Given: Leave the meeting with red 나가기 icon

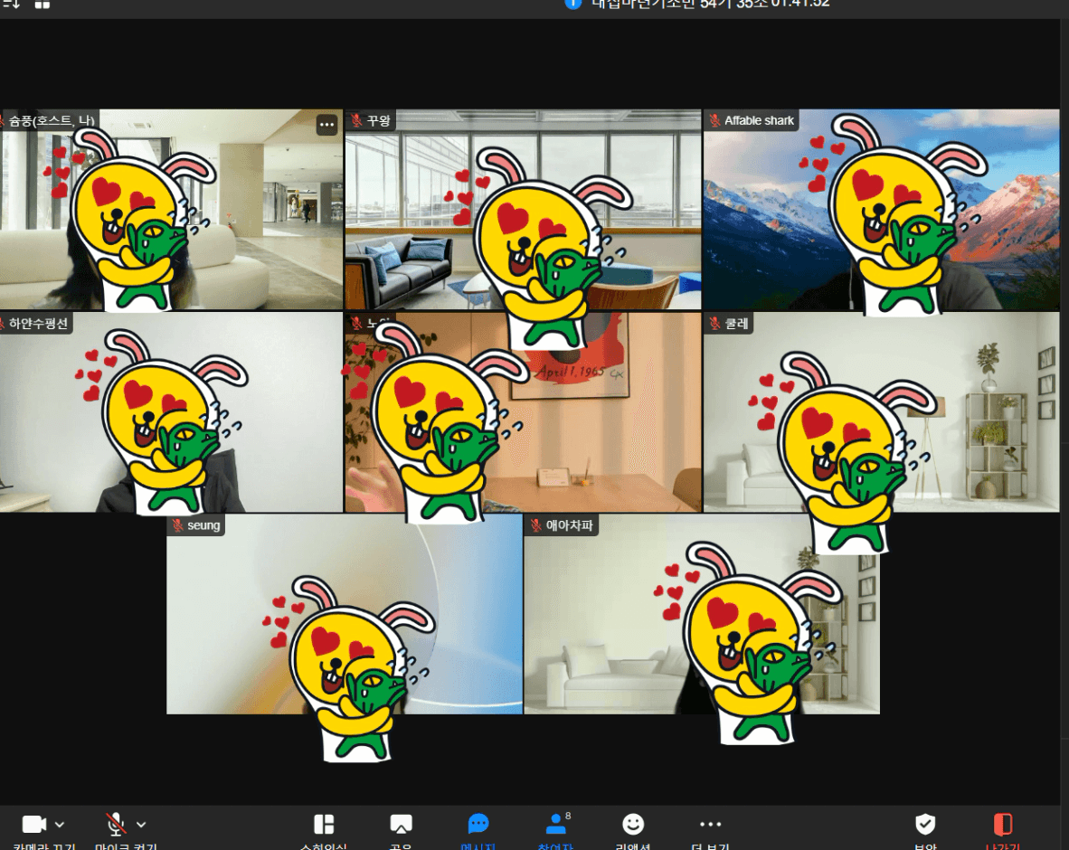Looking at the screenshot, I should coord(1003,824).
